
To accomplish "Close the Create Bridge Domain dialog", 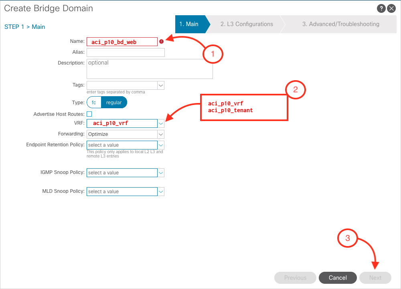I will click(x=391, y=8).
